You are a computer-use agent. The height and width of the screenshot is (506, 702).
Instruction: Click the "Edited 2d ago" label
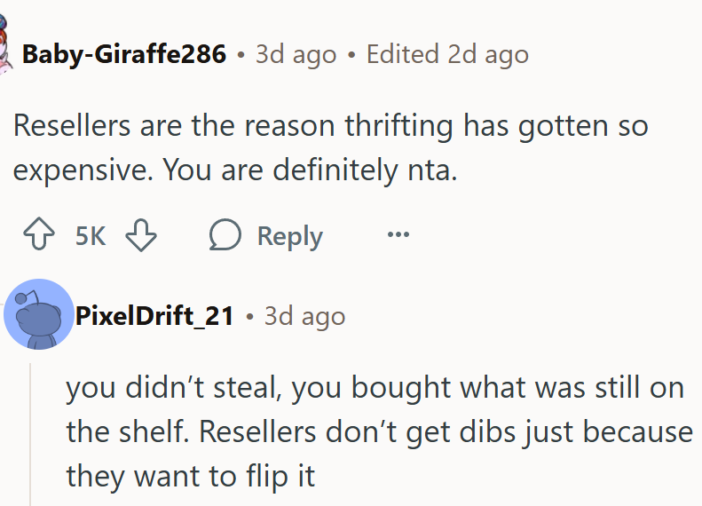447,54
